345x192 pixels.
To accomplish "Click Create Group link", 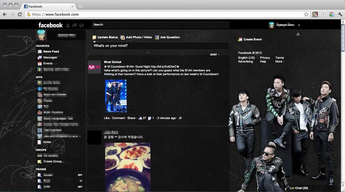I will tap(53, 161).
